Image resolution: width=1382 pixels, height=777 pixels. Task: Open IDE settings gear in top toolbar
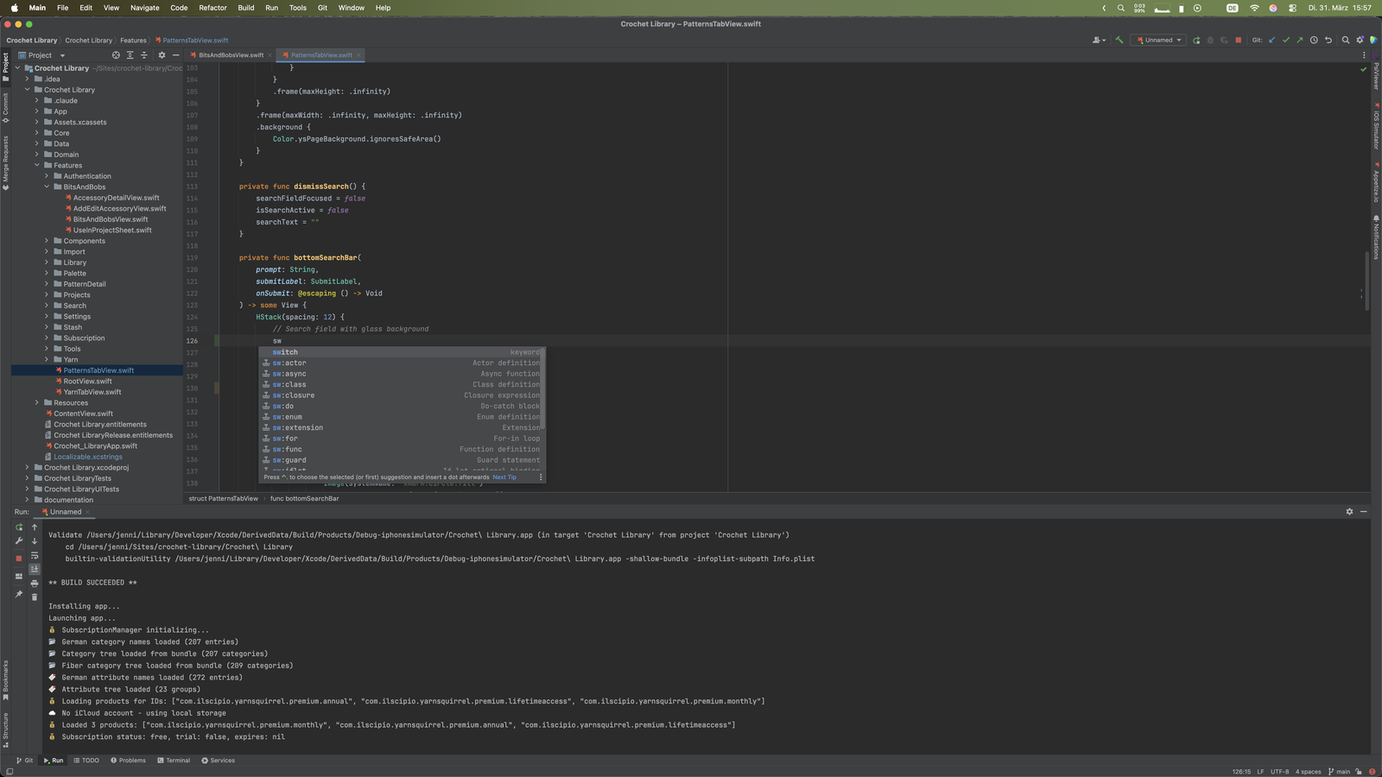coord(1360,40)
